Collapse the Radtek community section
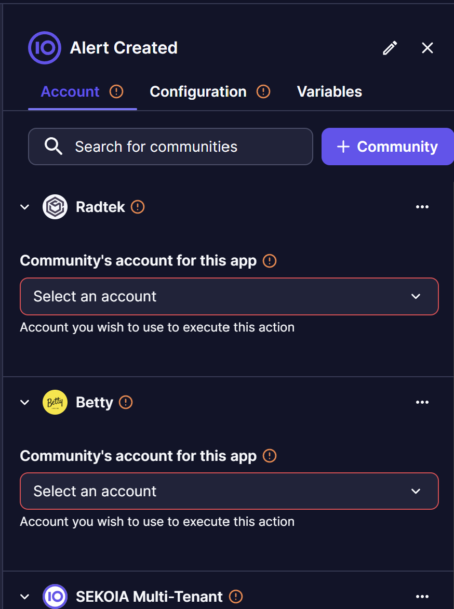 pos(24,206)
